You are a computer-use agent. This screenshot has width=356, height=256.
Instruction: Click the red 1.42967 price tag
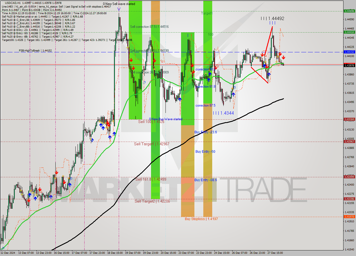click(349, 141)
